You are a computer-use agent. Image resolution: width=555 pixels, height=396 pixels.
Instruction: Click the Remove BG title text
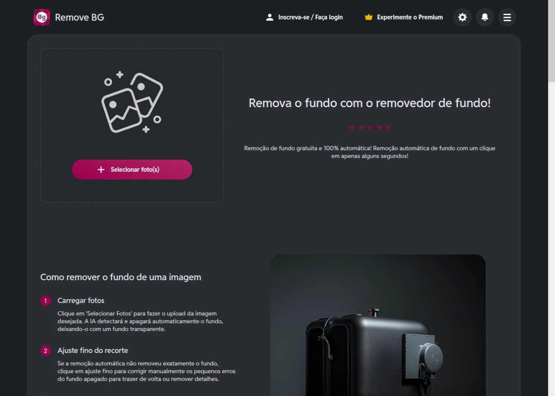(79, 17)
